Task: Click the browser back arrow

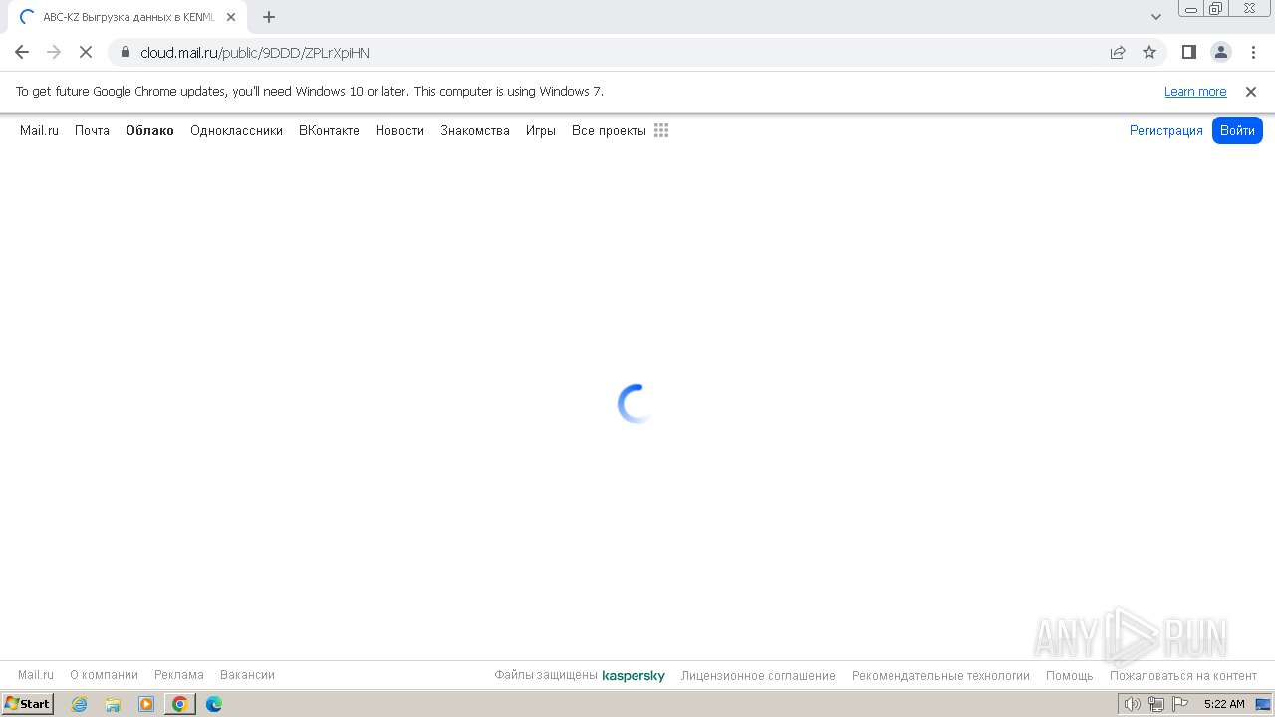Action: (x=22, y=52)
